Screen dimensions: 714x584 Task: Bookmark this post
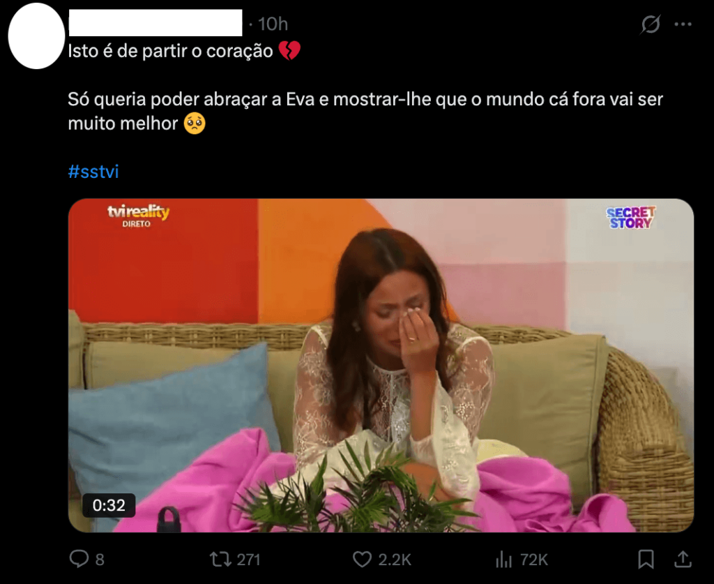[x=646, y=559]
